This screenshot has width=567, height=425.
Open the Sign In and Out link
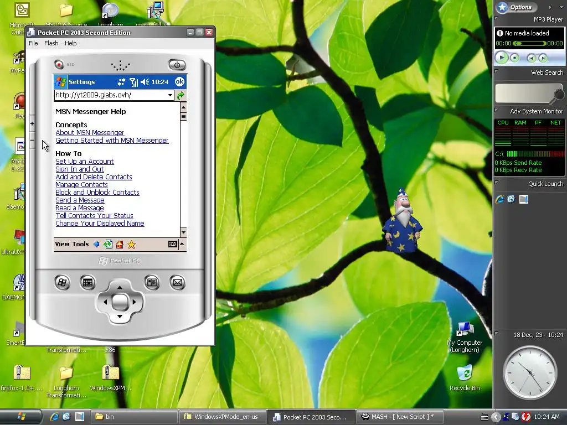(80, 169)
